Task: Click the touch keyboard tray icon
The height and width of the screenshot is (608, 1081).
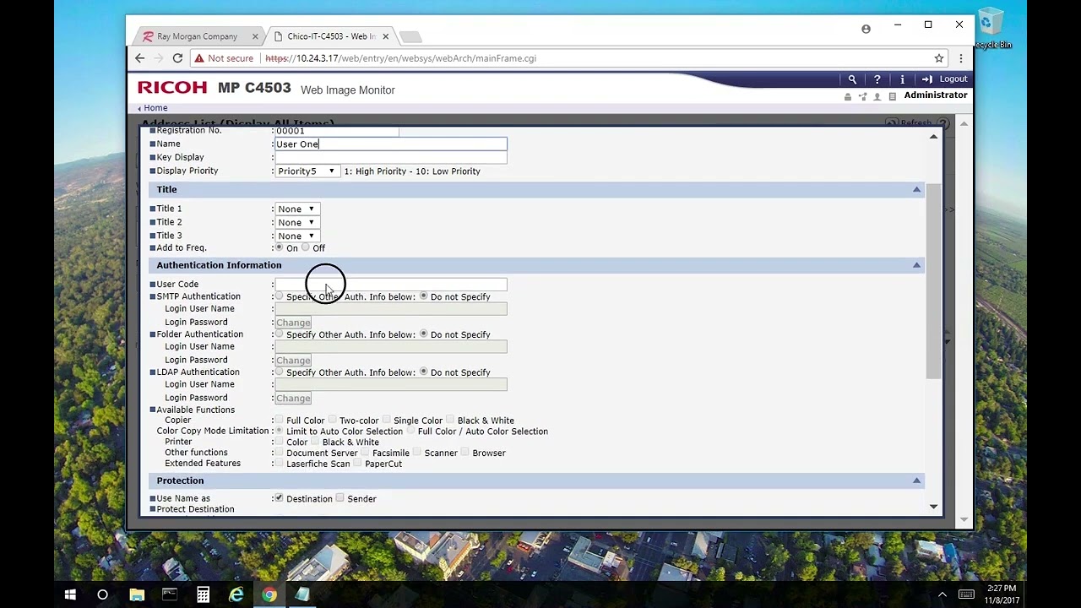Action: click(x=966, y=594)
